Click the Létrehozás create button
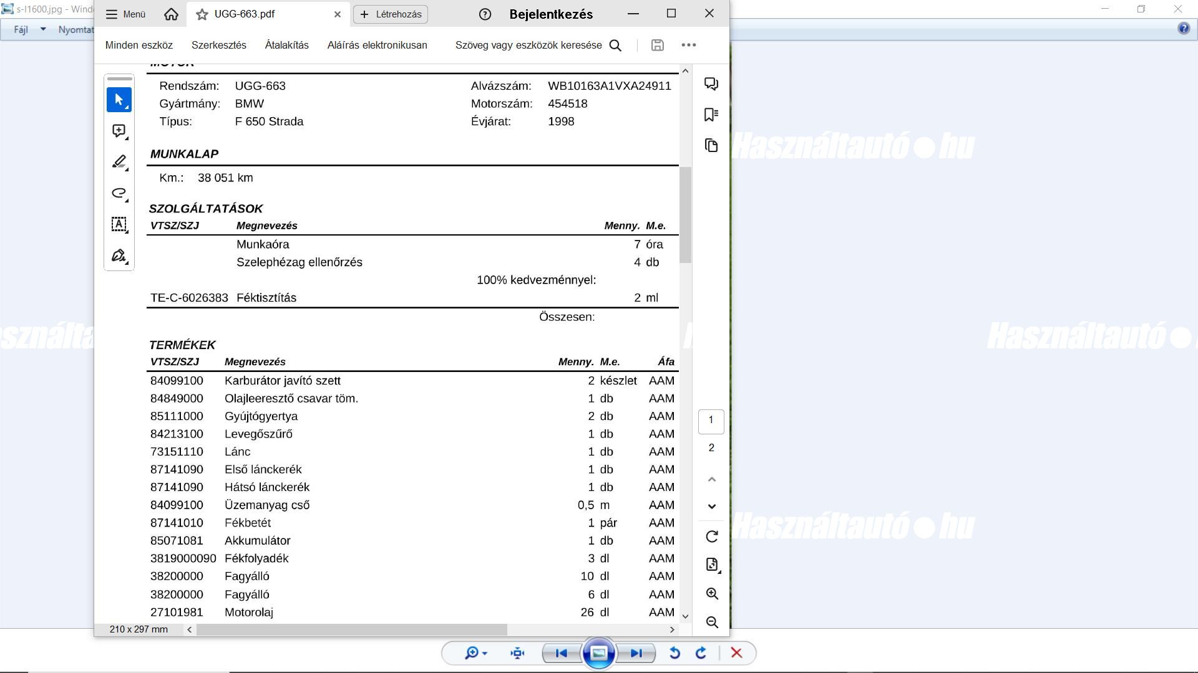The height and width of the screenshot is (673, 1198). [x=391, y=14]
